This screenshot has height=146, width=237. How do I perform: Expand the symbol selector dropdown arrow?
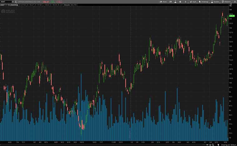tap(12, 2)
